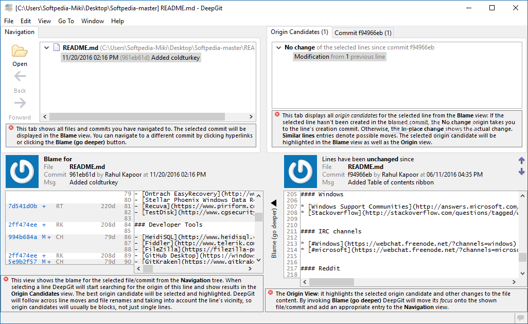Click blame view vertical scroll up arrow
The width and height of the screenshot is (528, 324).
[x=259, y=196]
